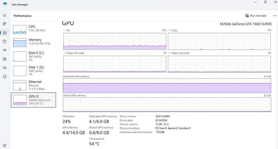Select the CPU performance entry
278x149 pixels.
pos(33,28)
